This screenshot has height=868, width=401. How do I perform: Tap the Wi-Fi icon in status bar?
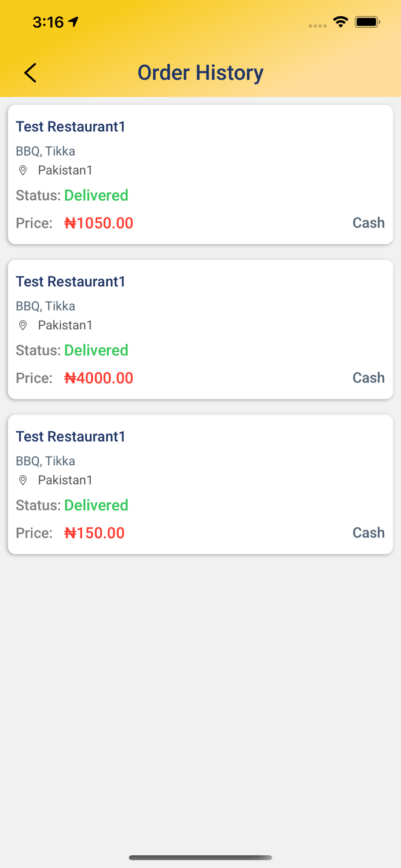click(341, 22)
